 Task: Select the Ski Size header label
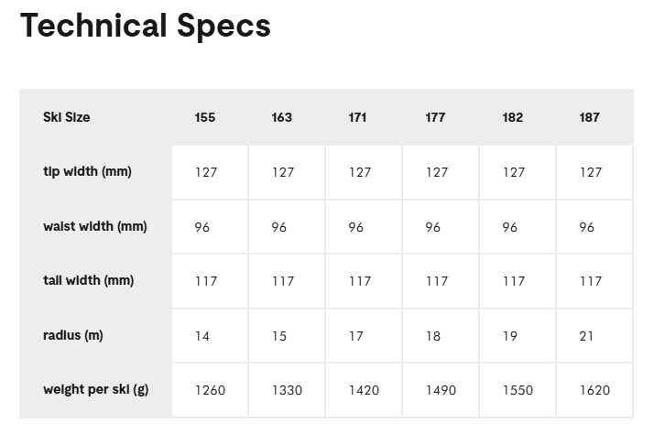click(x=66, y=117)
